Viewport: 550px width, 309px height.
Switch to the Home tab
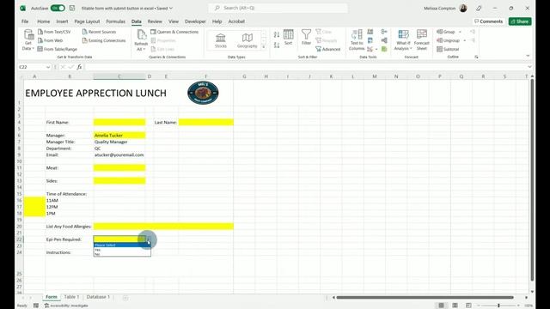pos(44,21)
